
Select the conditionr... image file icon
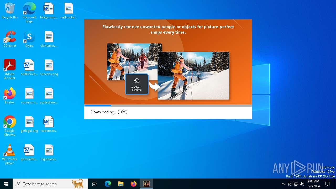29,96
